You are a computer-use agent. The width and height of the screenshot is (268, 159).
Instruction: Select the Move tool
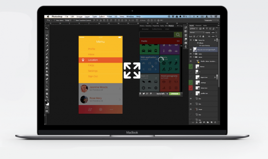coord(47,28)
